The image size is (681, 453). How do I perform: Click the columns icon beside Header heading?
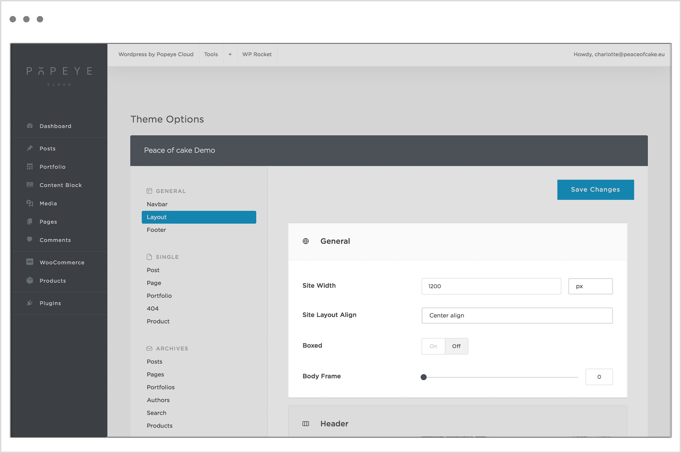click(x=306, y=424)
